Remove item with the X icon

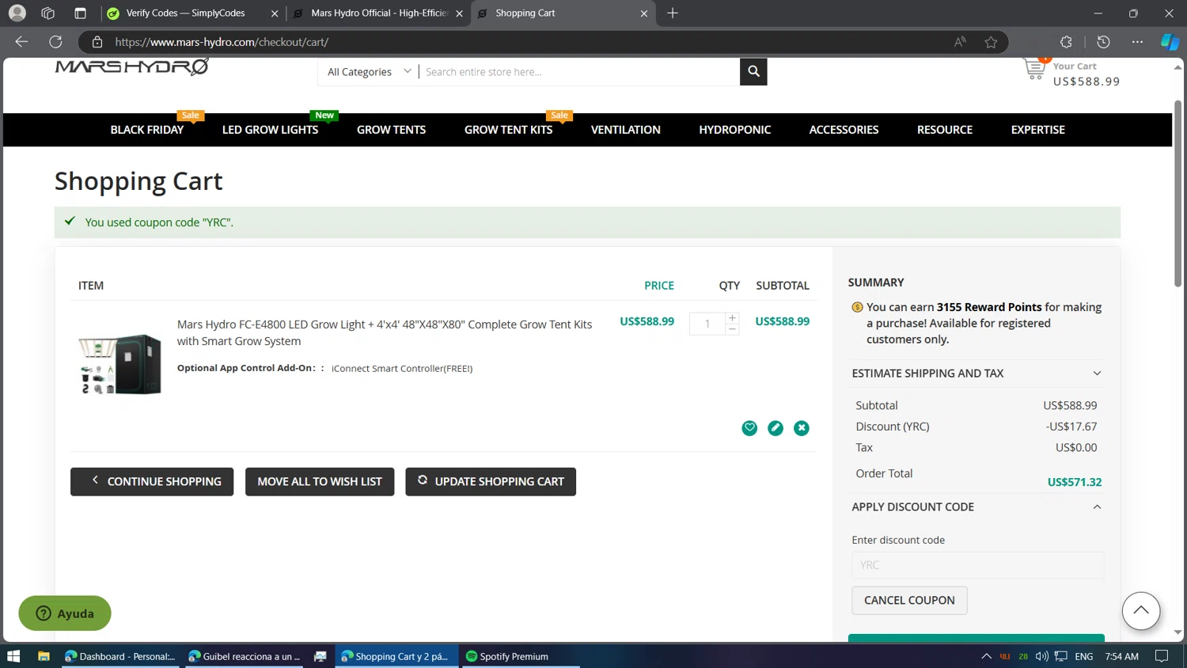[x=802, y=428]
